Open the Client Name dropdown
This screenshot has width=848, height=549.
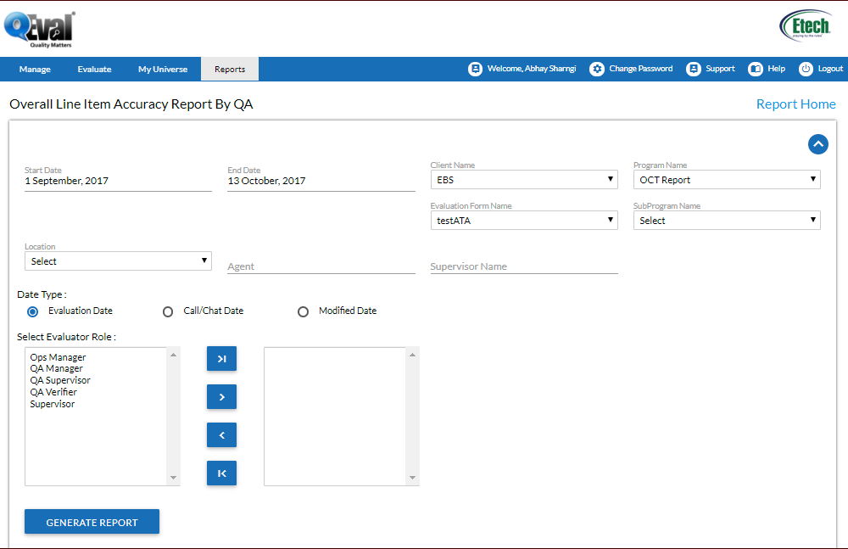(x=524, y=180)
